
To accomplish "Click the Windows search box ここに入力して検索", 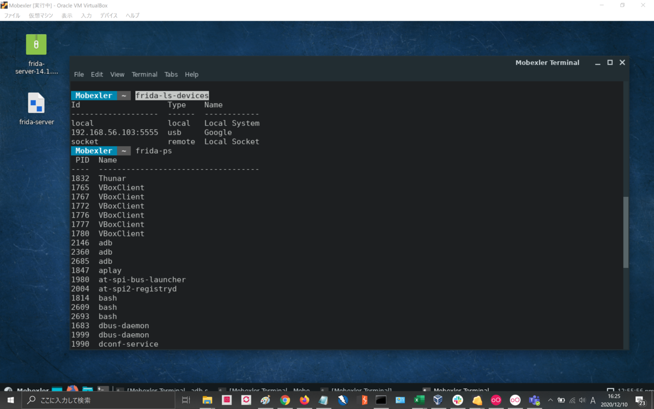I will [x=98, y=400].
